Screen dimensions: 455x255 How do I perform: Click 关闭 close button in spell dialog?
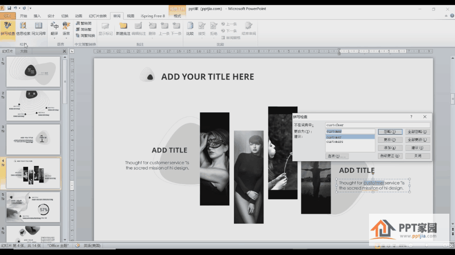(x=417, y=156)
